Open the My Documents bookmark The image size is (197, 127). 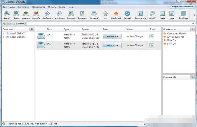point(175,37)
